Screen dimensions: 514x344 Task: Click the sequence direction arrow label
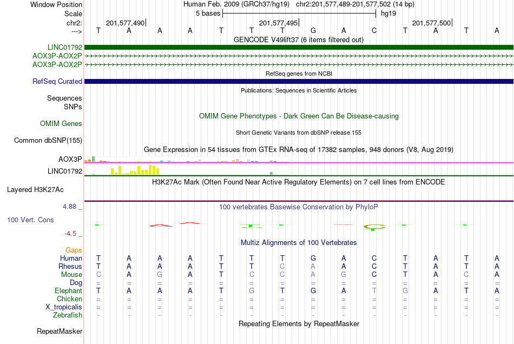click(x=76, y=31)
